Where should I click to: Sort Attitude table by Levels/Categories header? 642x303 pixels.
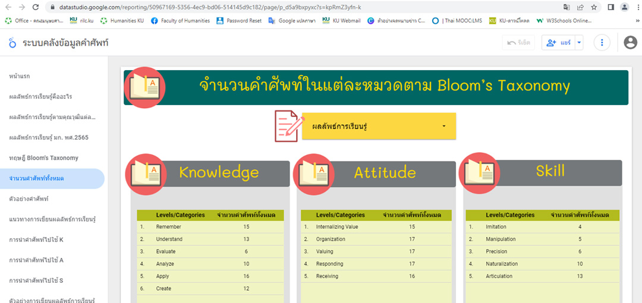341,215
